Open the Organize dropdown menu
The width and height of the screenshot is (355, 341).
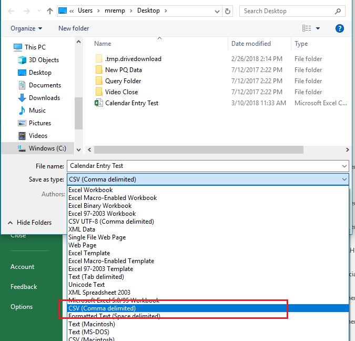pos(26,28)
